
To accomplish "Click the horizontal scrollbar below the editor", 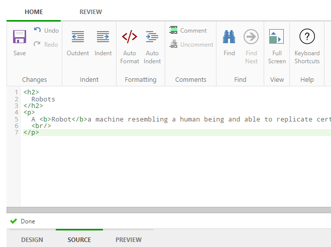I will [169, 210].
